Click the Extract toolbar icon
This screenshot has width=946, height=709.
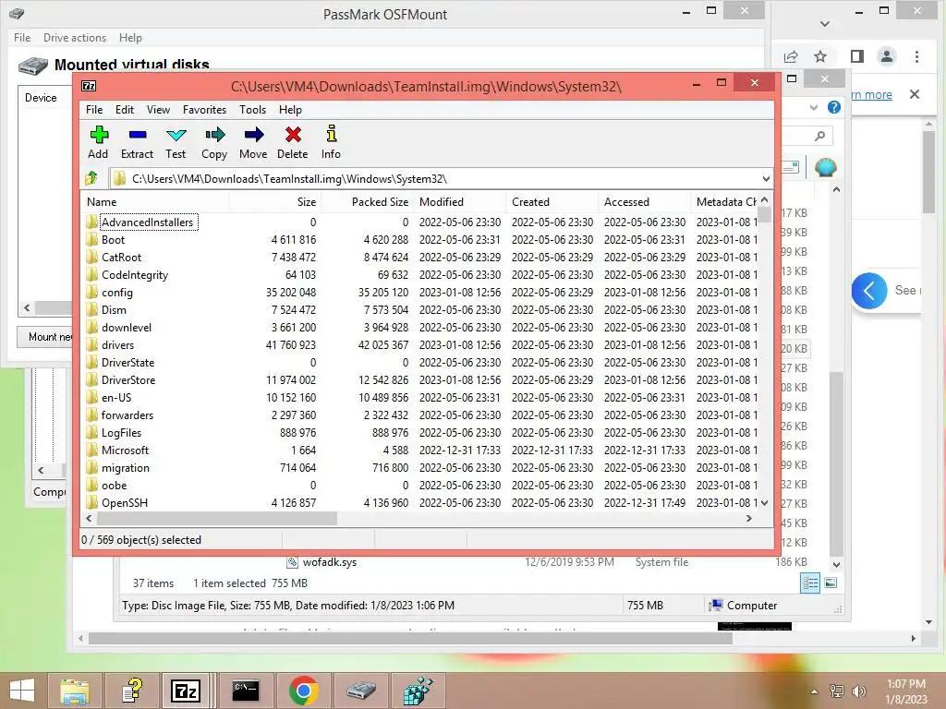coord(138,135)
